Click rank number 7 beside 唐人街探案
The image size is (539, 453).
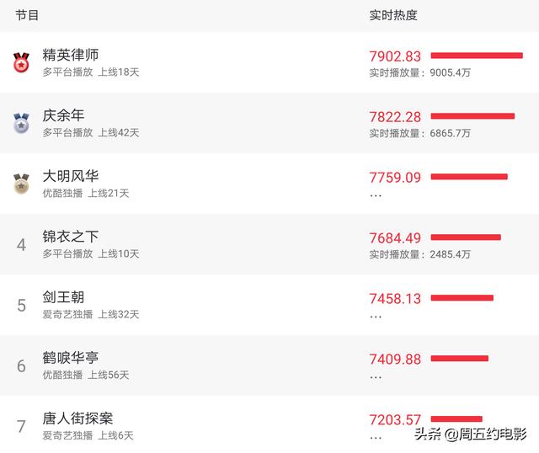(x=21, y=427)
